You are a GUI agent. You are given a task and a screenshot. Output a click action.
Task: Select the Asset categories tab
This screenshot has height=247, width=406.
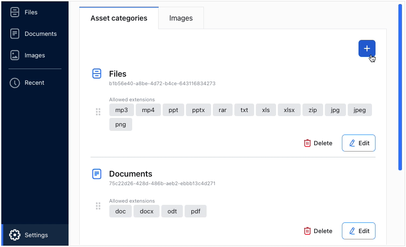(x=119, y=18)
